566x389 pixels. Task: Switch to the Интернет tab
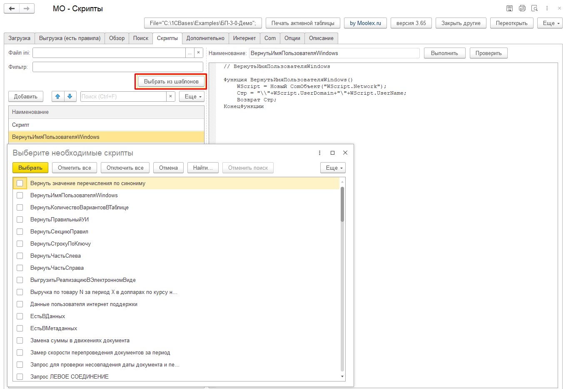244,38
